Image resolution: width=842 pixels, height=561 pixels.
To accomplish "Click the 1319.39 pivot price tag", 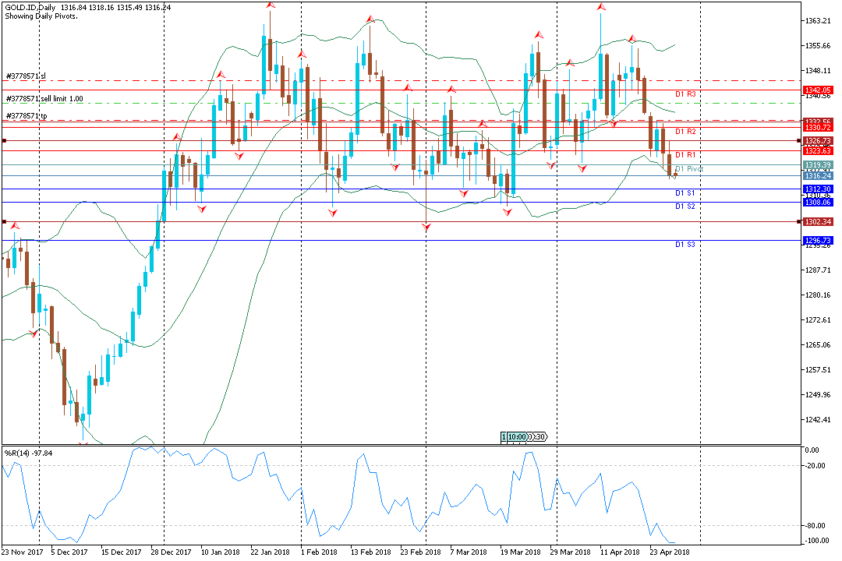I will click(x=817, y=165).
